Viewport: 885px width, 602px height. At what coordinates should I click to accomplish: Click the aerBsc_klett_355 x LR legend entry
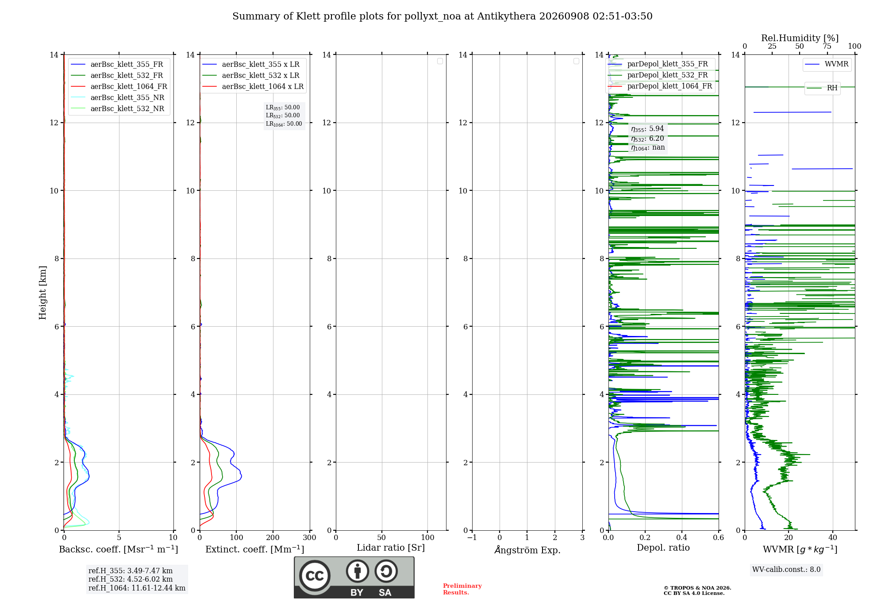251,64
